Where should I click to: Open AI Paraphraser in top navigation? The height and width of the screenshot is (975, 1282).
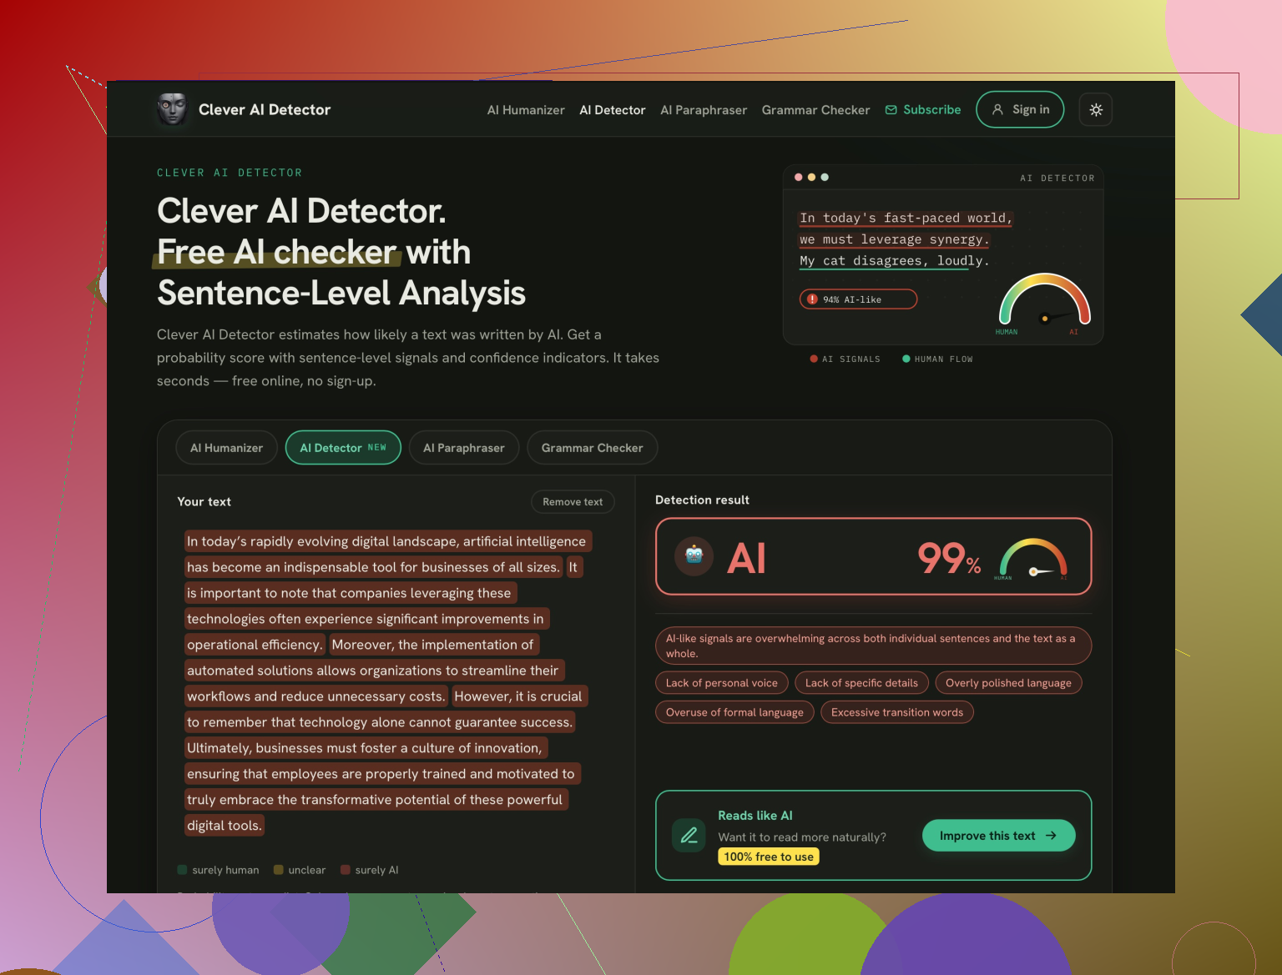704,110
